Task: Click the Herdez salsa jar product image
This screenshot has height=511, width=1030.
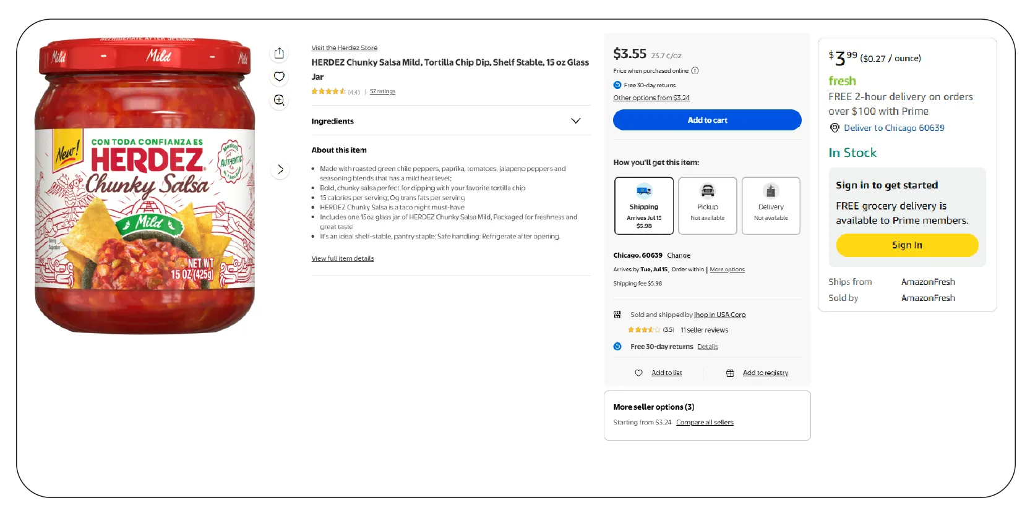Action: coord(145,185)
